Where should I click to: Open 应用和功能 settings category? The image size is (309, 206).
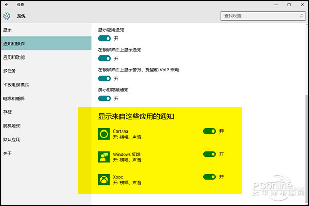[46, 57]
